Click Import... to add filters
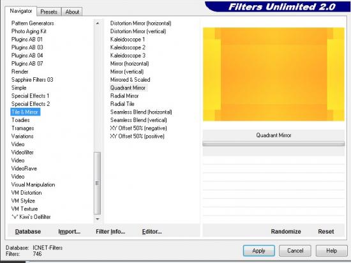 click(69, 232)
